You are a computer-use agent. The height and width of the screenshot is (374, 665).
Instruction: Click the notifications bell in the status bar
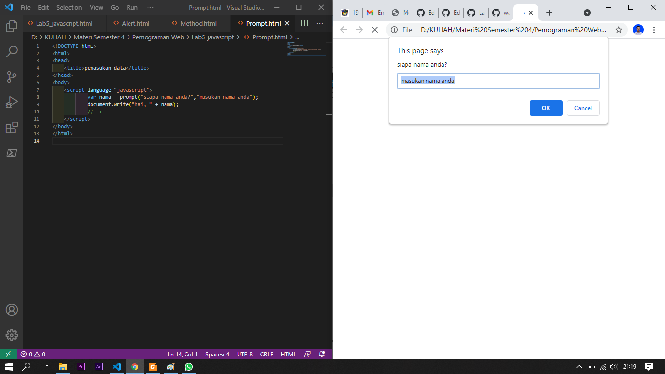(x=321, y=354)
